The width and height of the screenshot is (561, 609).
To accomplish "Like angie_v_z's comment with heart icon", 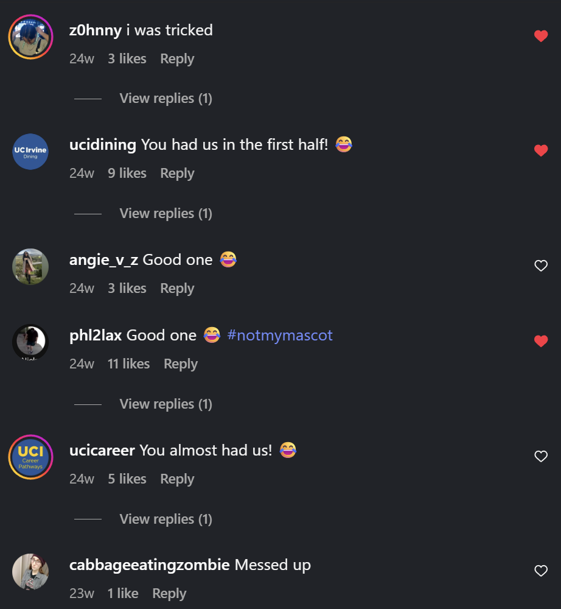I will (541, 266).
